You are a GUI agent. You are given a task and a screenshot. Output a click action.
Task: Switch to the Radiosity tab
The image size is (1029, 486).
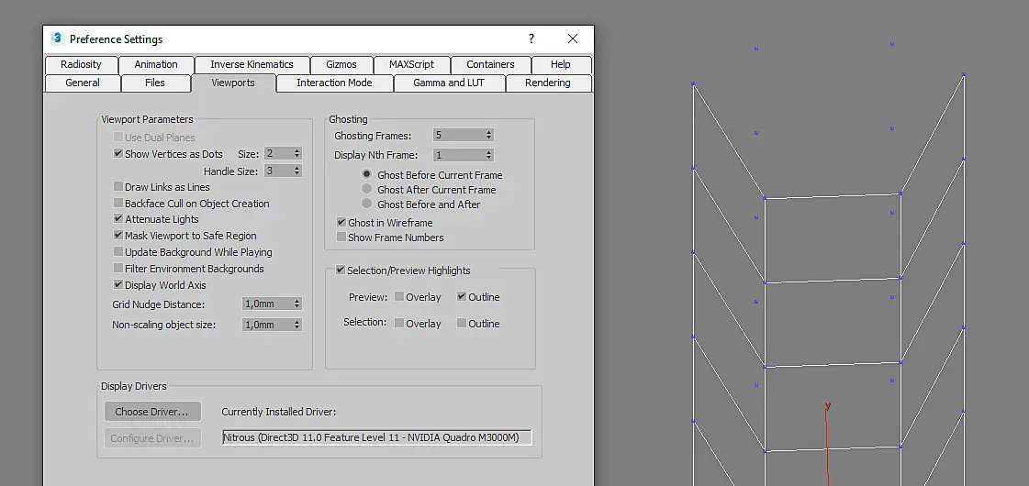(81, 64)
